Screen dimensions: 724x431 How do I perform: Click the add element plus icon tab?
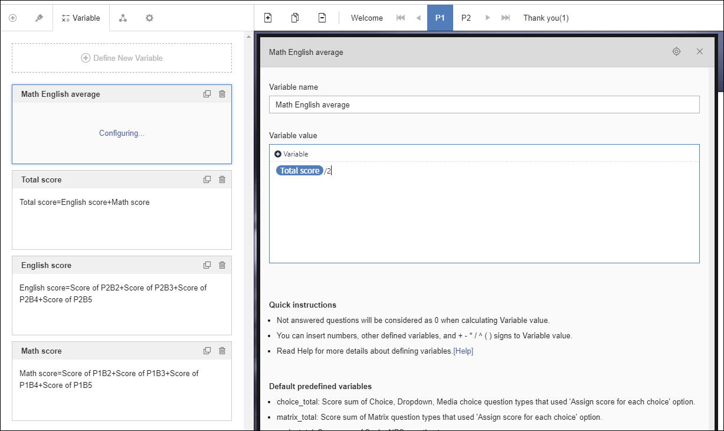click(x=12, y=18)
